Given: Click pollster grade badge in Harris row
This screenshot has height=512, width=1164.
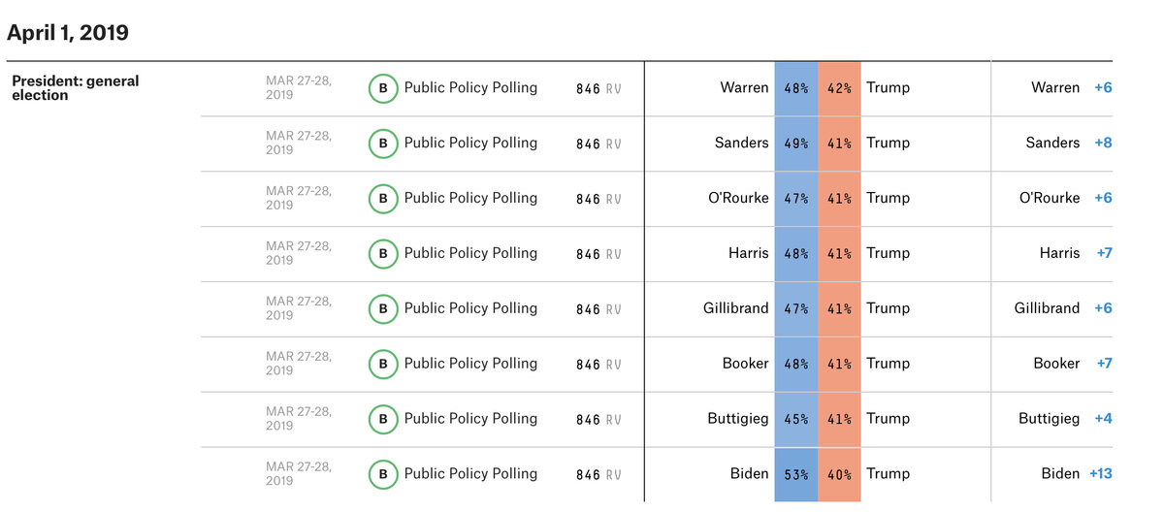Looking at the screenshot, I should (383, 254).
